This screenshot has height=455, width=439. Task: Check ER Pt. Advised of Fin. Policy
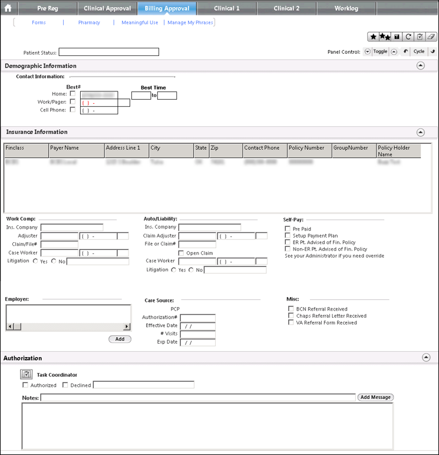pyautogui.click(x=288, y=242)
